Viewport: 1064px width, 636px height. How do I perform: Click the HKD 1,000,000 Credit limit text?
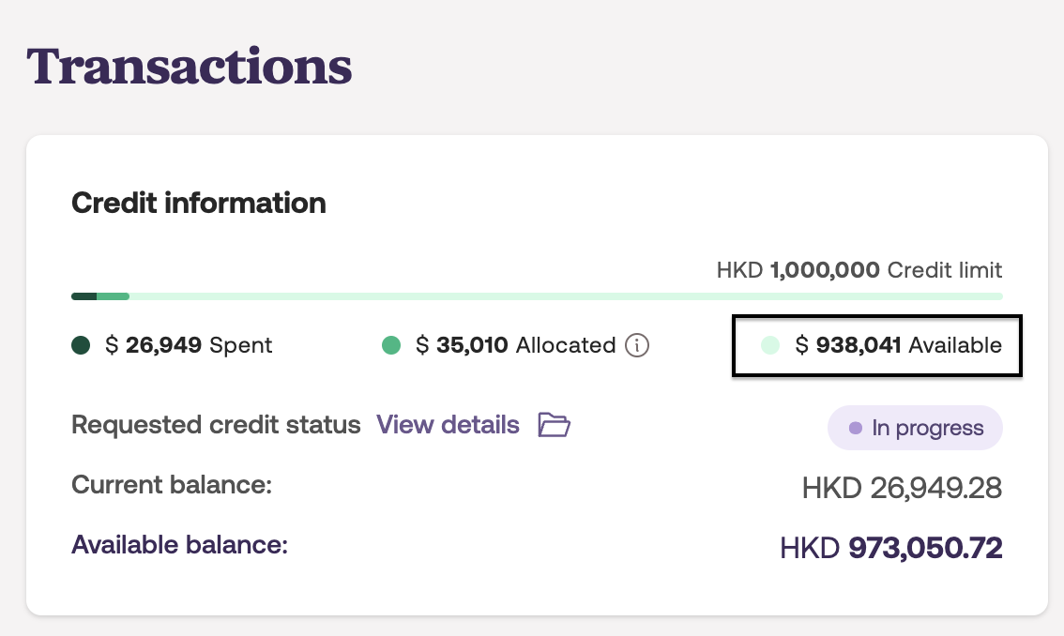pyautogui.click(x=859, y=271)
